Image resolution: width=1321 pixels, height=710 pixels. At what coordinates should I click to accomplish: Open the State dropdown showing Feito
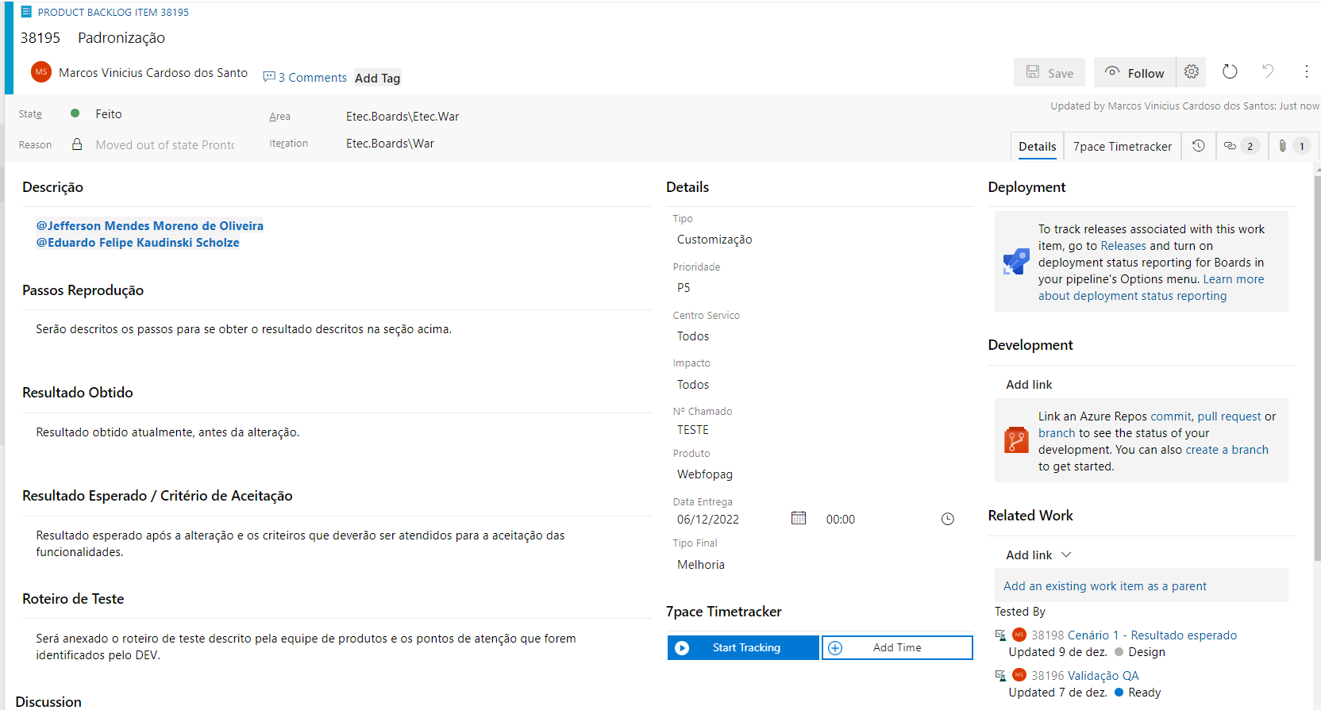(x=155, y=114)
